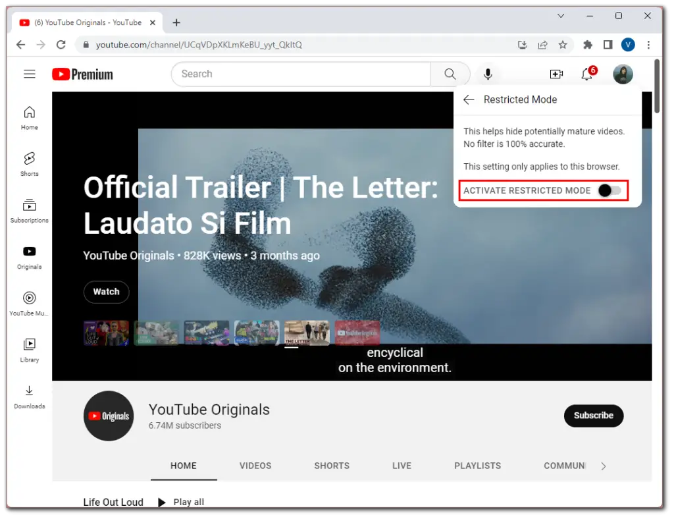Click YouTube Originals channel avatar
The height and width of the screenshot is (519, 674).
point(109,416)
